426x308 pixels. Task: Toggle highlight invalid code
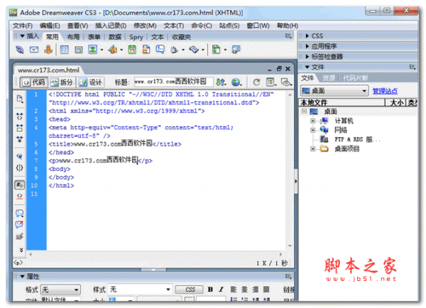[x=20, y=196]
